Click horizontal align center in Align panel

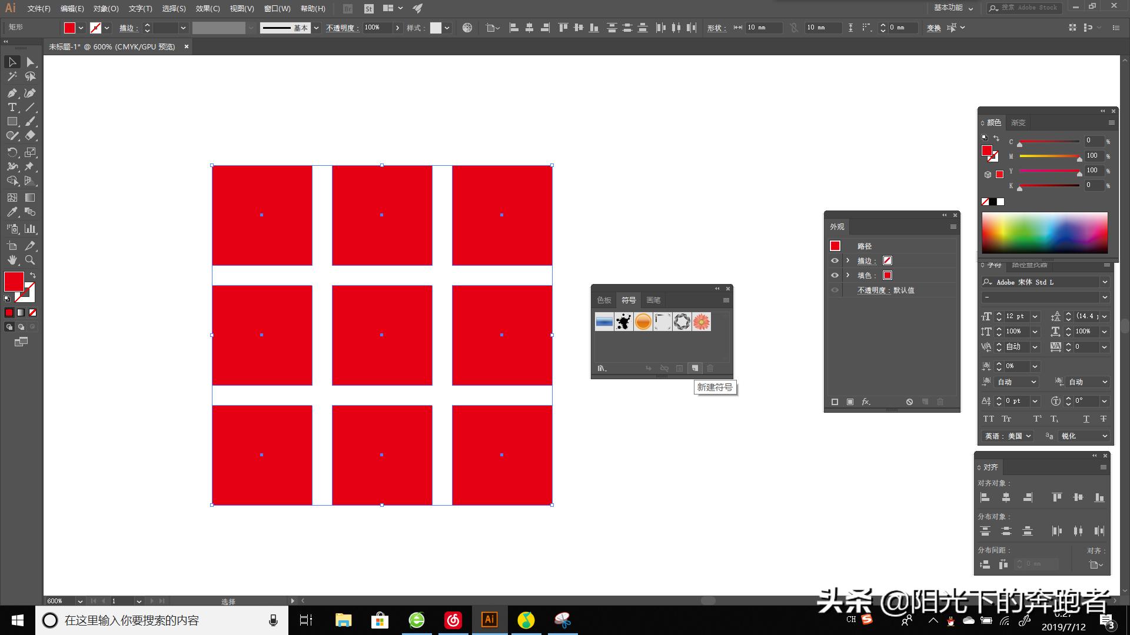[x=1006, y=497]
